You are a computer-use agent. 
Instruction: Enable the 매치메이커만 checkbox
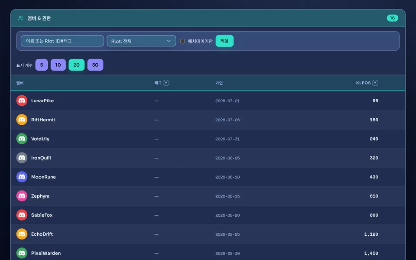click(182, 41)
